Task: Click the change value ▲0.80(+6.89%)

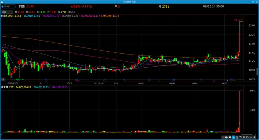Action: [x=82, y=6]
